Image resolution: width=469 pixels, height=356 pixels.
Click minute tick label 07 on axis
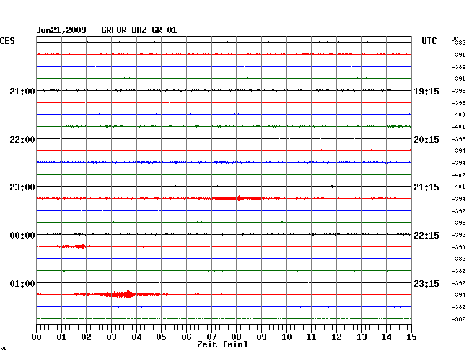pyautogui.click(x=211, y=337)
